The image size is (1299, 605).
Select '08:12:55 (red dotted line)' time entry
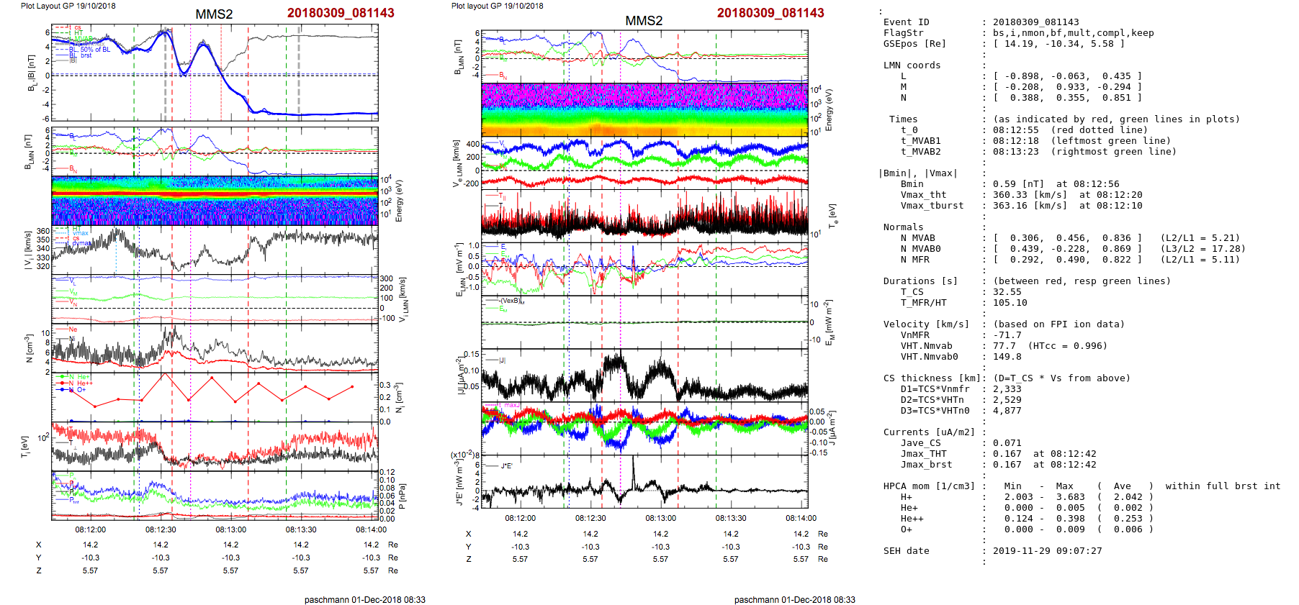tap(1070, 130)
